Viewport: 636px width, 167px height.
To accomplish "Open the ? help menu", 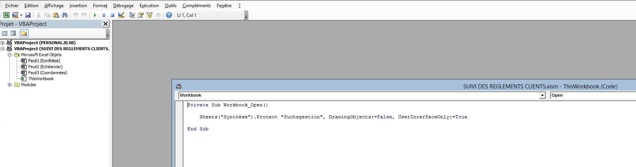I will tap(239, 6).
